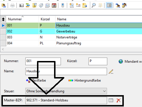Open the calendar icon showing 15

[54, 5]
